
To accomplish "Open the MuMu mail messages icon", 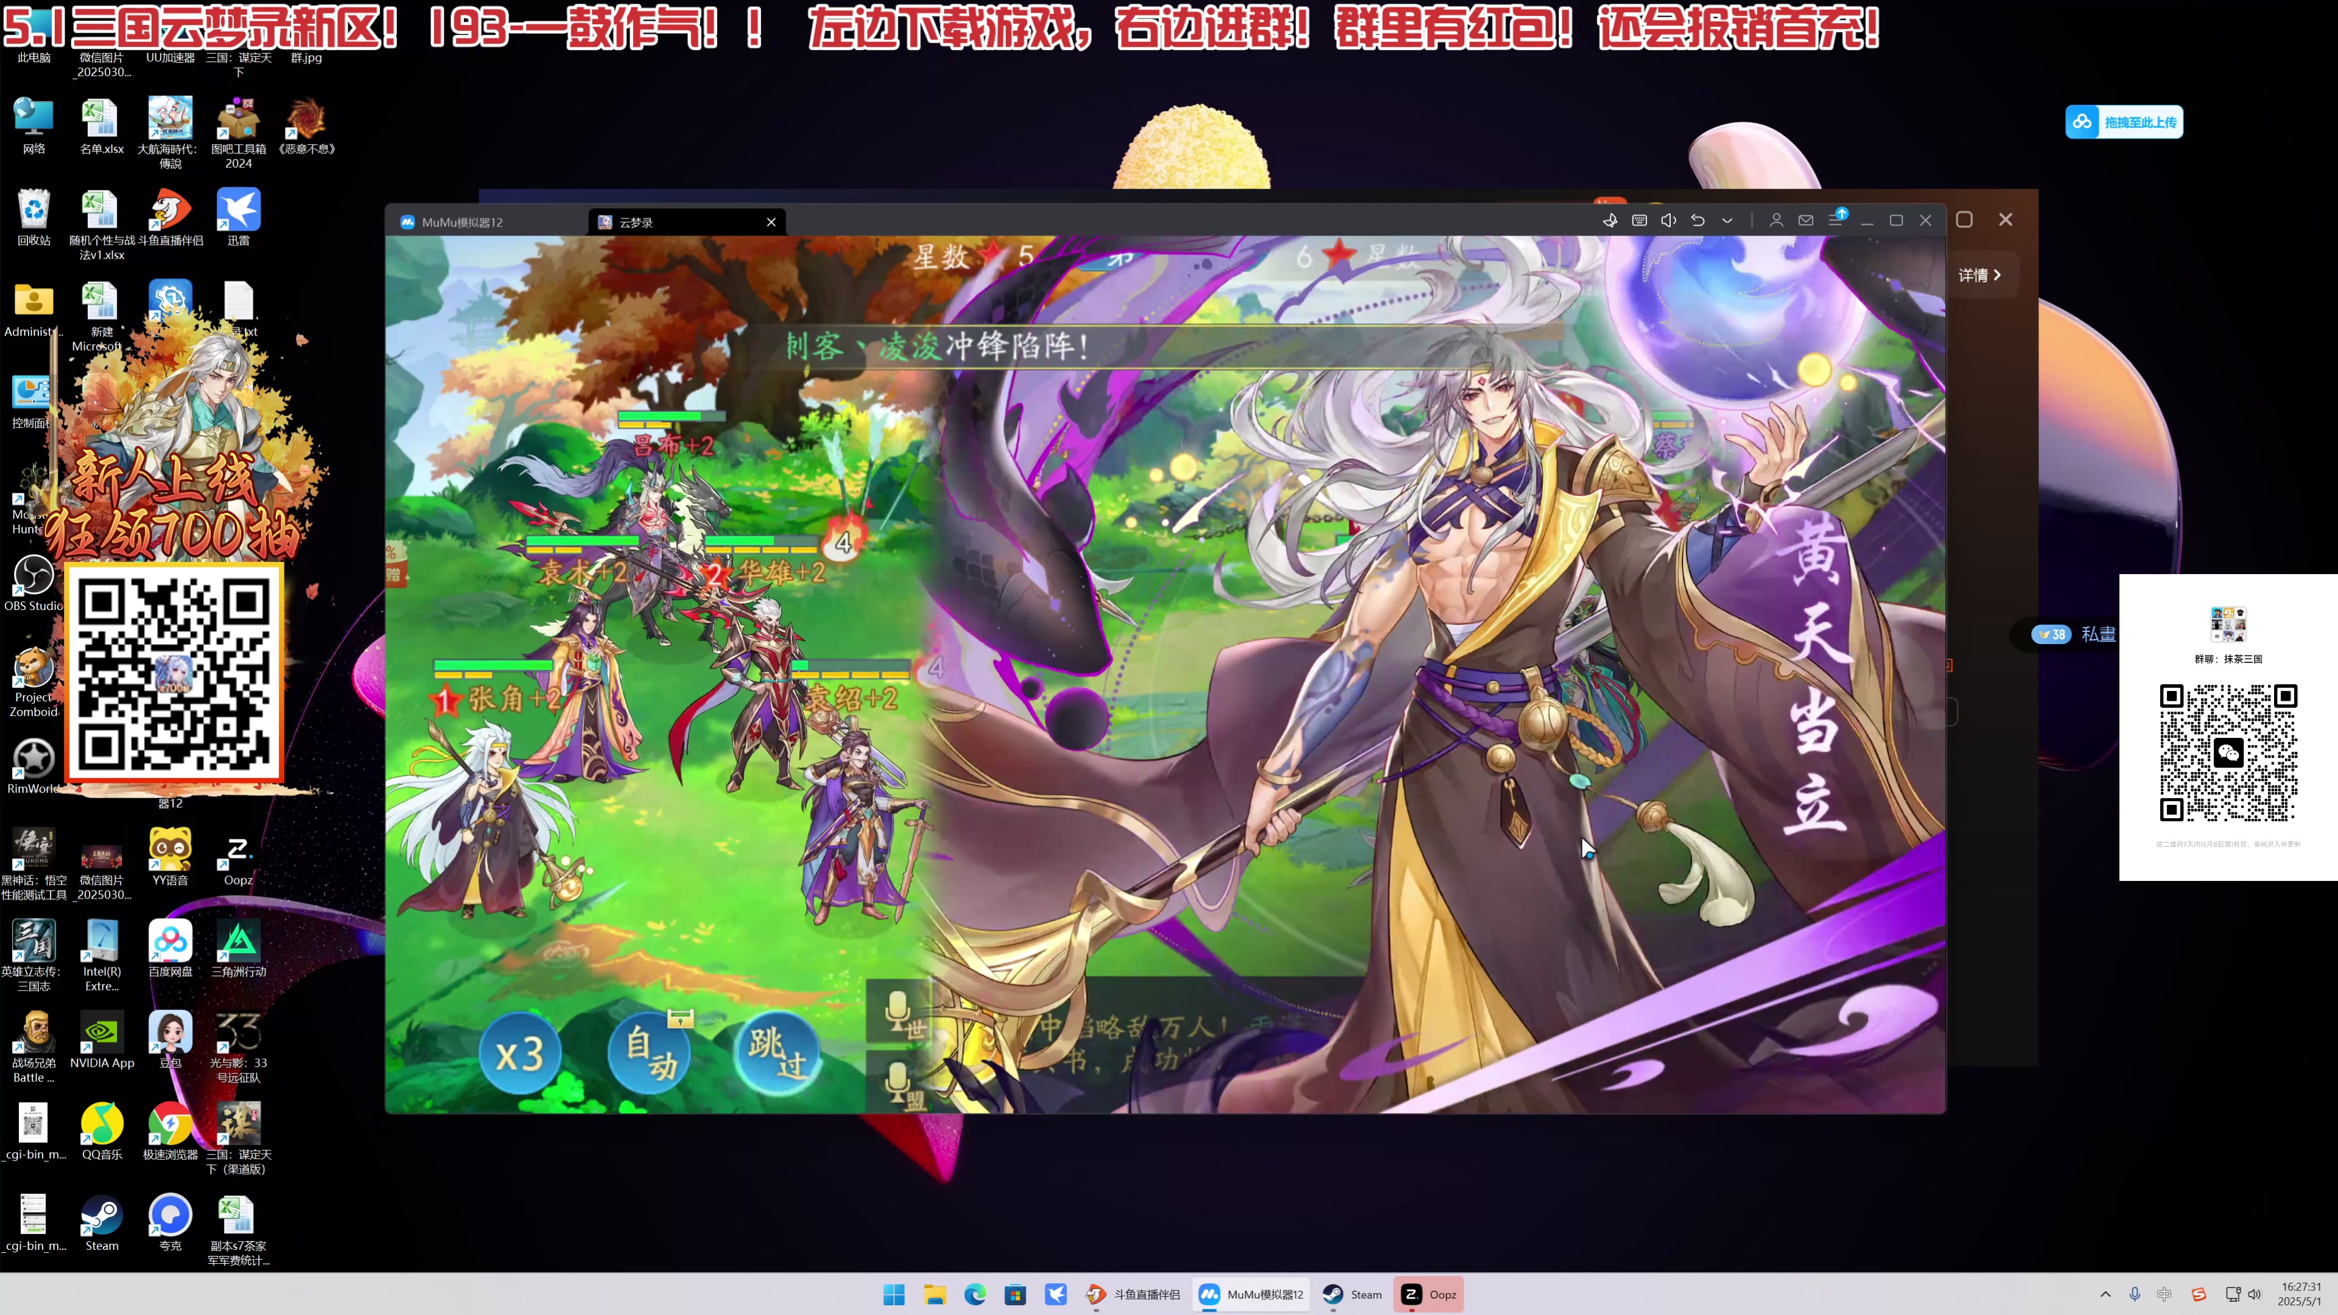I will click(1806, 220).
